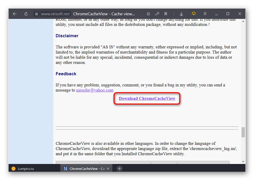Open the browser hamburger menu
This screenshot has height=180, width=254.
pos(205,14)
